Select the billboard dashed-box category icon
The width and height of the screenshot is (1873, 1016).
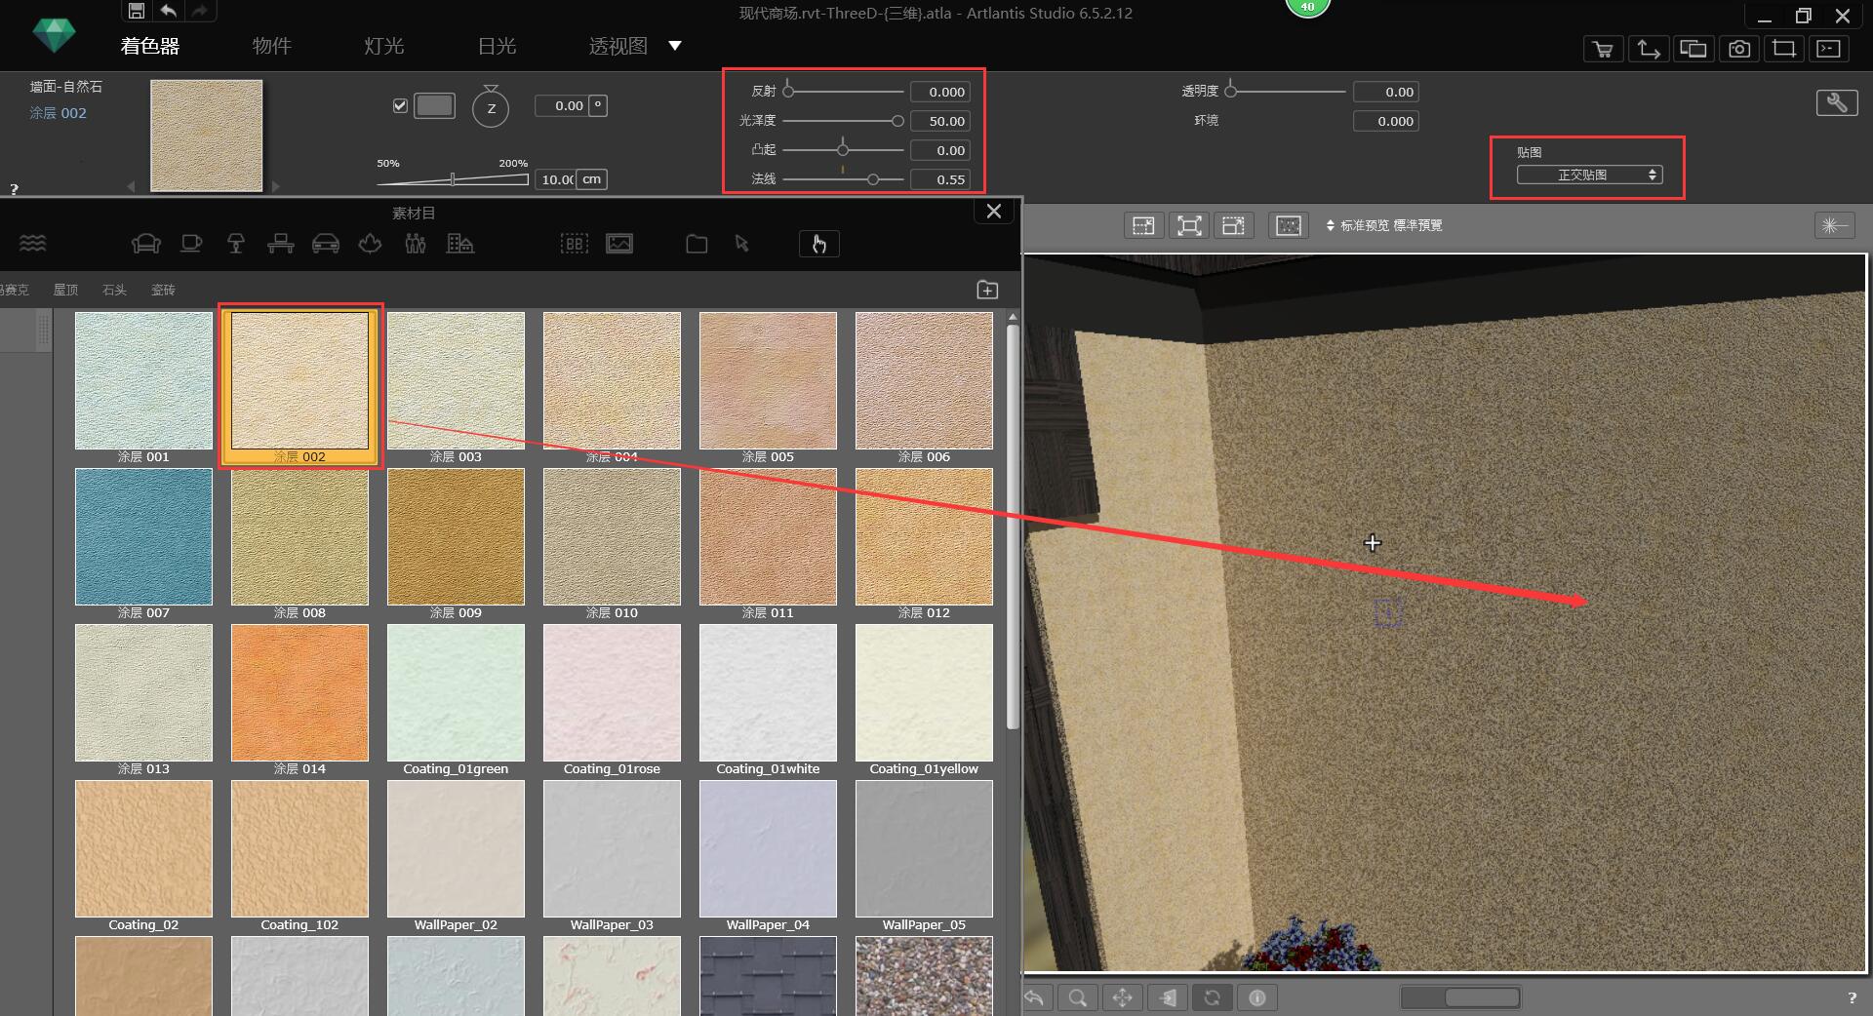point(575,243)
